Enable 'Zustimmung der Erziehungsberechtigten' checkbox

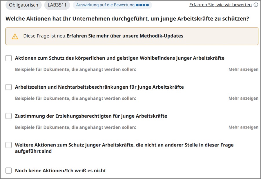[9, 116]
